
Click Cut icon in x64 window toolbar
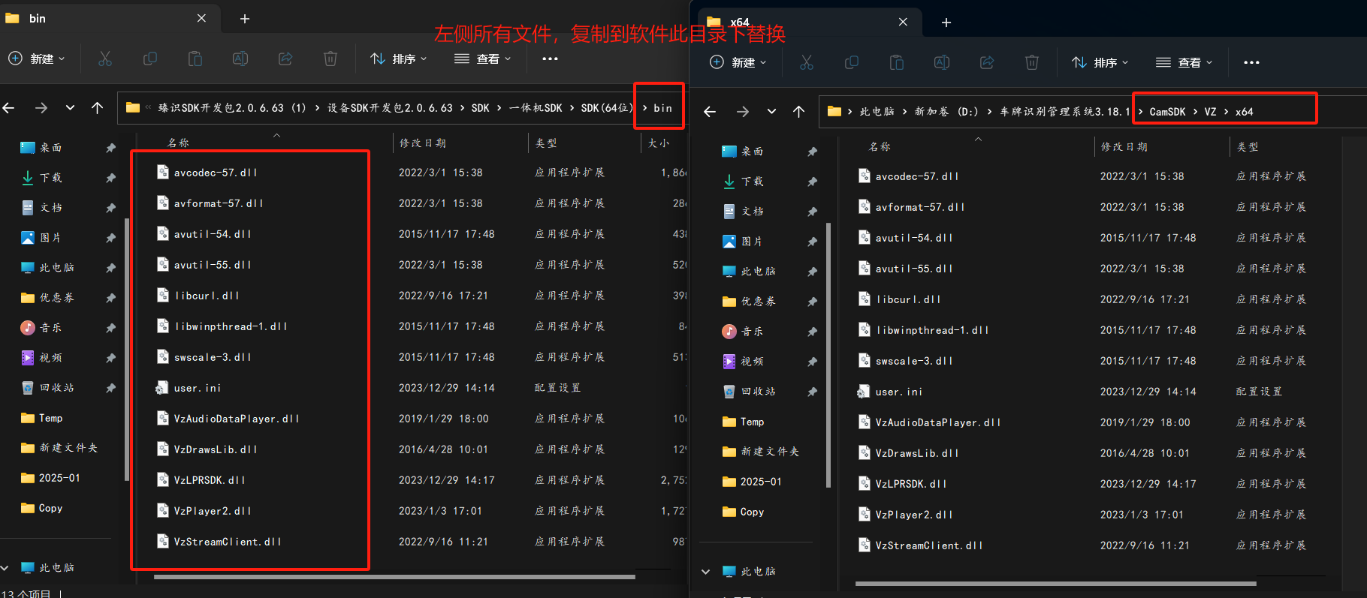click(807, 62)
